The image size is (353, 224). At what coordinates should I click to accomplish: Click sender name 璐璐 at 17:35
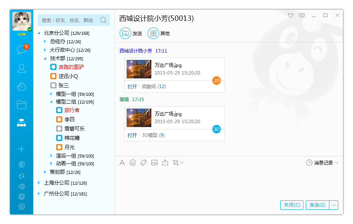tap(124, 99)
